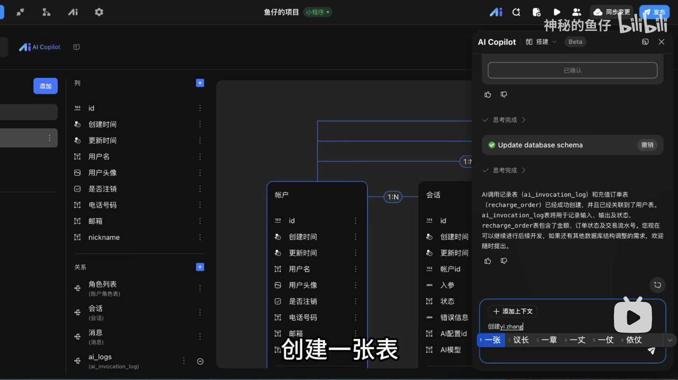Click the Ai icon in top-left toolbar
Viewport: 678px width, 380px height.
(73, 12)
